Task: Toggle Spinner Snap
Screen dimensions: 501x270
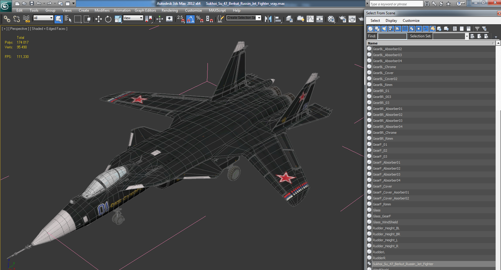Action: 210,19
